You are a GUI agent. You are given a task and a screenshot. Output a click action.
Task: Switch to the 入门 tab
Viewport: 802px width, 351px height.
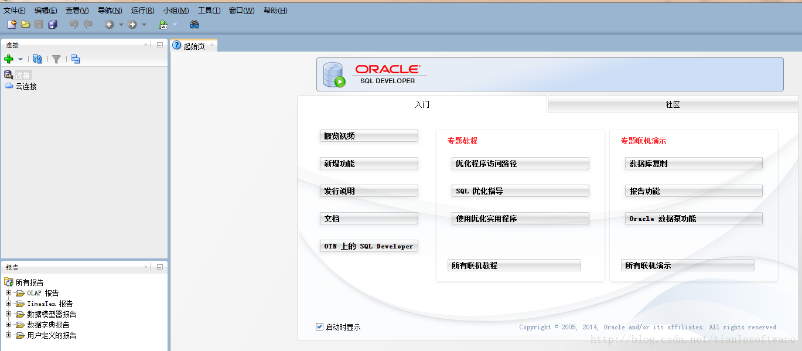point(422,104)
